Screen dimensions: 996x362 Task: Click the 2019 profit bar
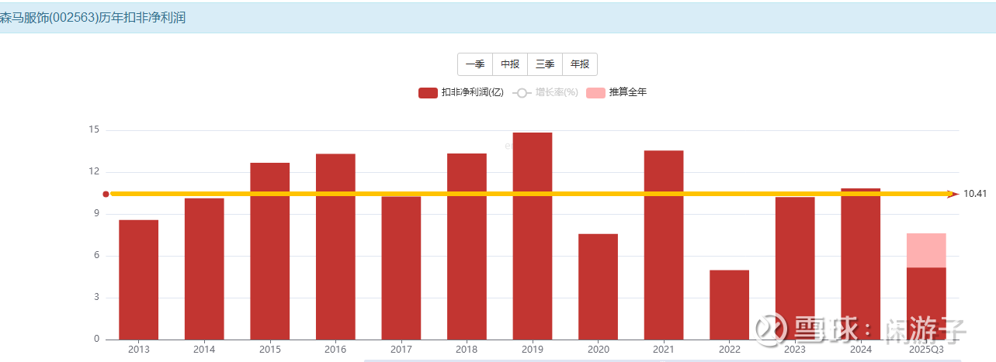pyautogui.click(x=533, y=236)
